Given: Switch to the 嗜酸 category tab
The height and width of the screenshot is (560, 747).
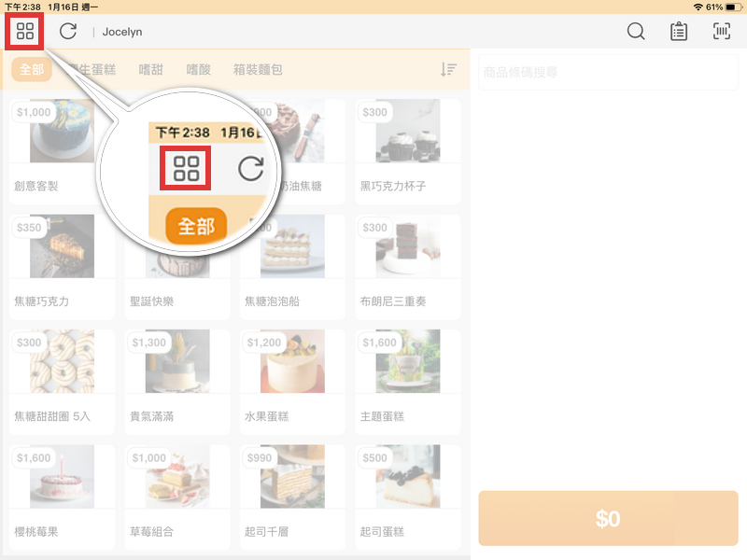Looking at the screenshot, I should 200,69.
